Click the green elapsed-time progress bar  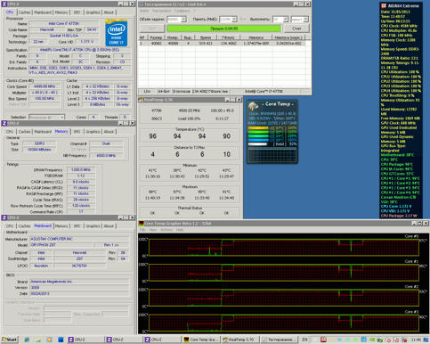(223, 29)
